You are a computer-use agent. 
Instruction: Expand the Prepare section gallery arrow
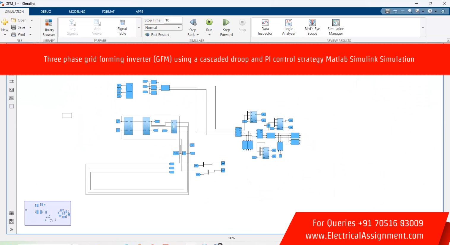click(139, 28)
